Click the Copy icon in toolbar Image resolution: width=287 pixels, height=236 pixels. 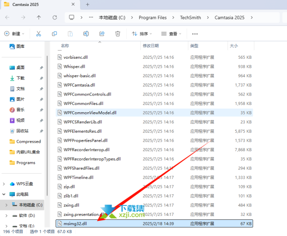point(54,34)
